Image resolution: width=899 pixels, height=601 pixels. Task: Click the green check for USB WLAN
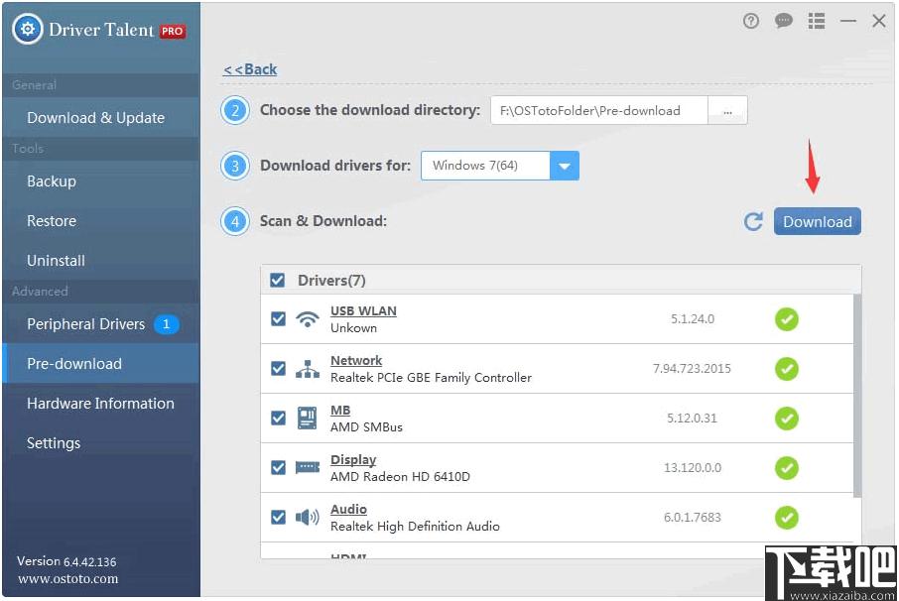(787, 319)
